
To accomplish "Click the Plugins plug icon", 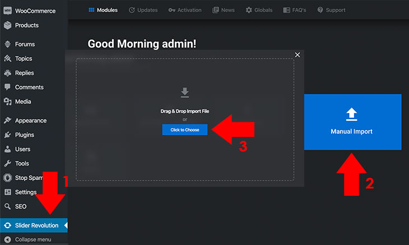I will pos(8,135).
